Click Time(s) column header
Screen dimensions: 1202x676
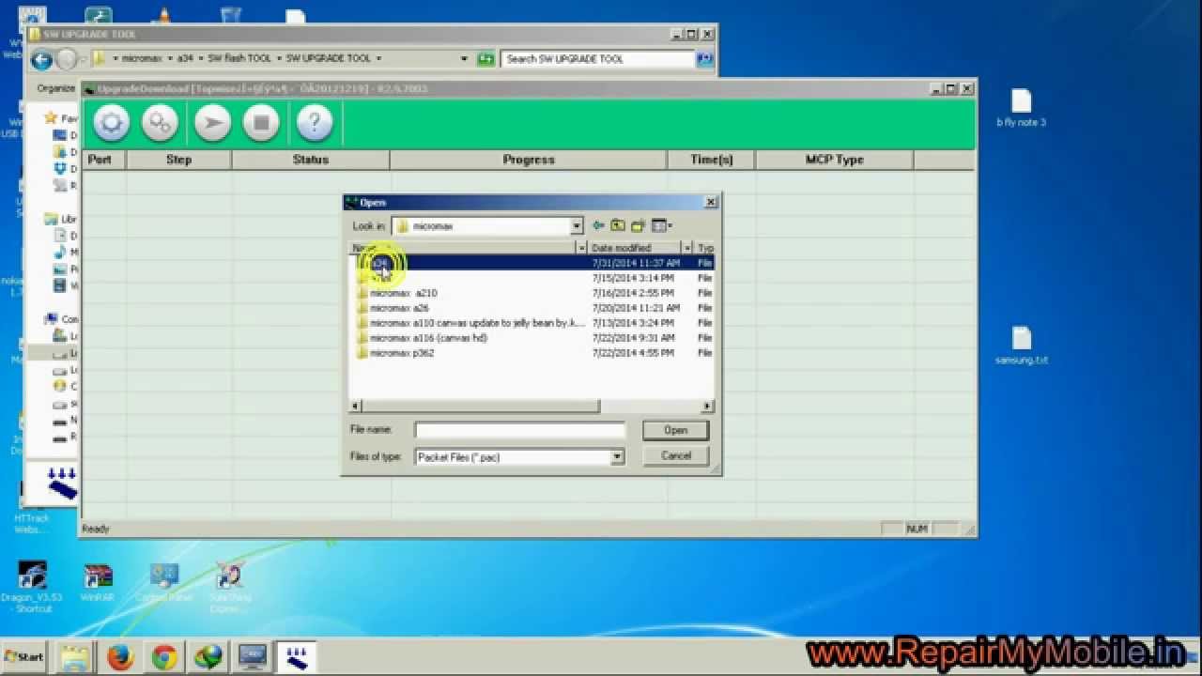click(x=711, y=160)
